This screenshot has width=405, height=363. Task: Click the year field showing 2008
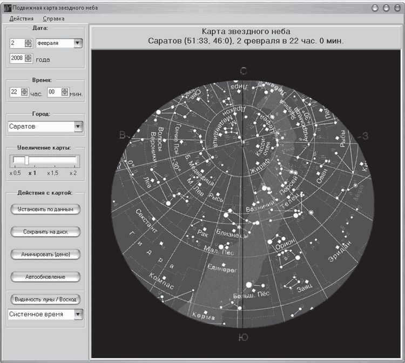click(x=18, y=58)
